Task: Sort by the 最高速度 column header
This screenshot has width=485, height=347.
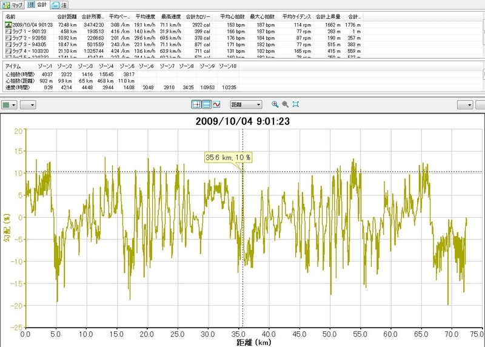Action: [x=171, y=17]
